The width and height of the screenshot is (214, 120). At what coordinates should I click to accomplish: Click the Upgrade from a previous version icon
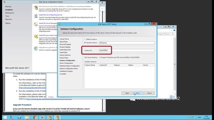36,48
